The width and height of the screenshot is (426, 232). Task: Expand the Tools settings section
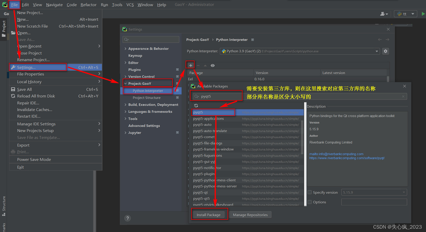click(x=125, y=119)
